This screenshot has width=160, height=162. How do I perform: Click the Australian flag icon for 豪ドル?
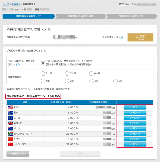pyautogui.click(x=10, y=113)
